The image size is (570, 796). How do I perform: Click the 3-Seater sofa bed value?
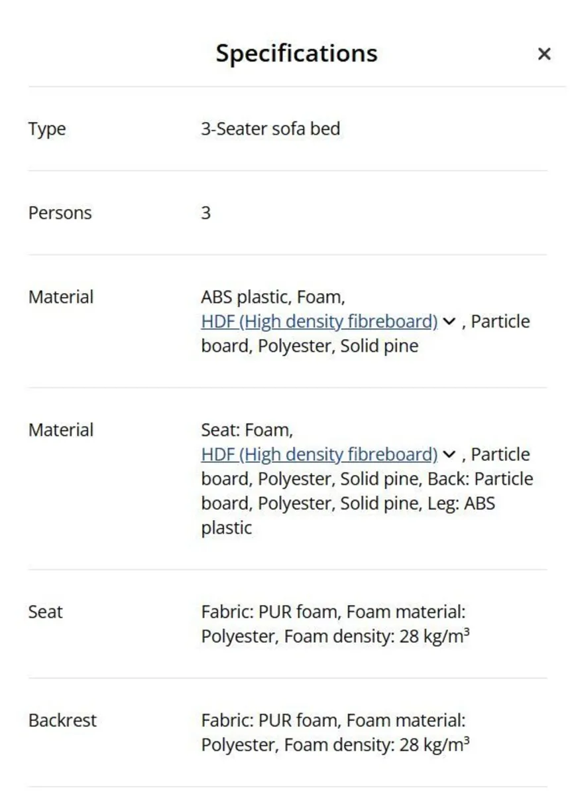(271, 129)
